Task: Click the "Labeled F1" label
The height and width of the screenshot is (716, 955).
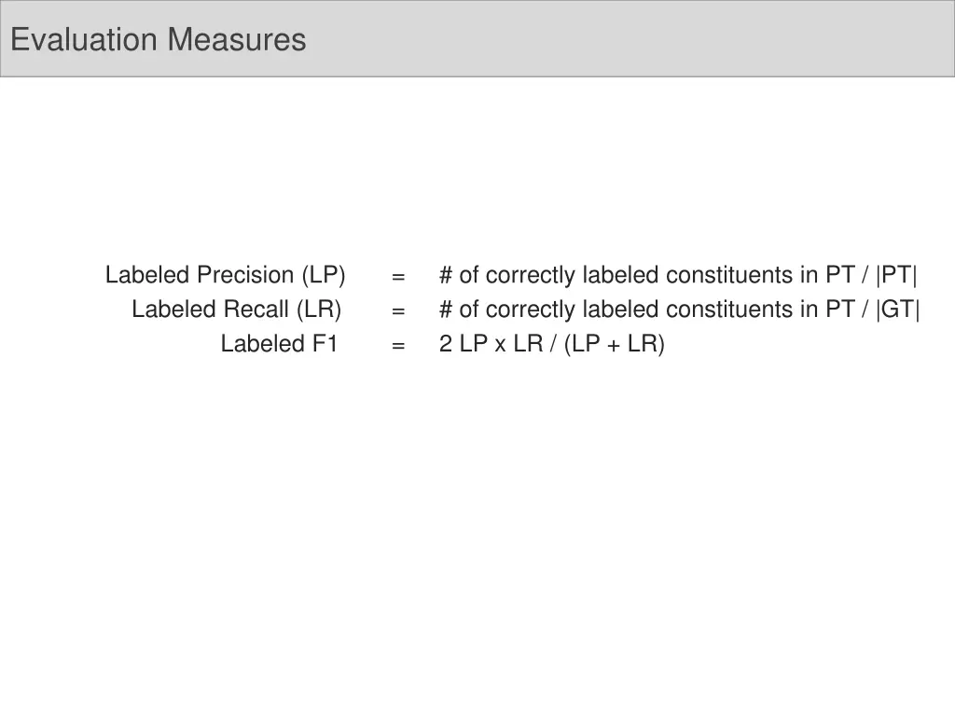Action: (279, 344)
